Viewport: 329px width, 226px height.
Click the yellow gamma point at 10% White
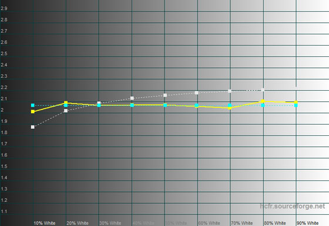click(33, 112)
